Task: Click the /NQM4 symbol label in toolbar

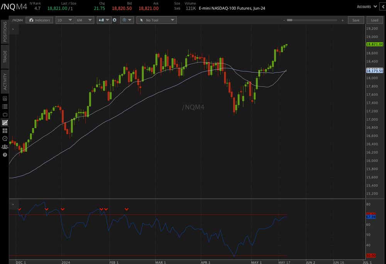Action: click(x=17, y=20)
